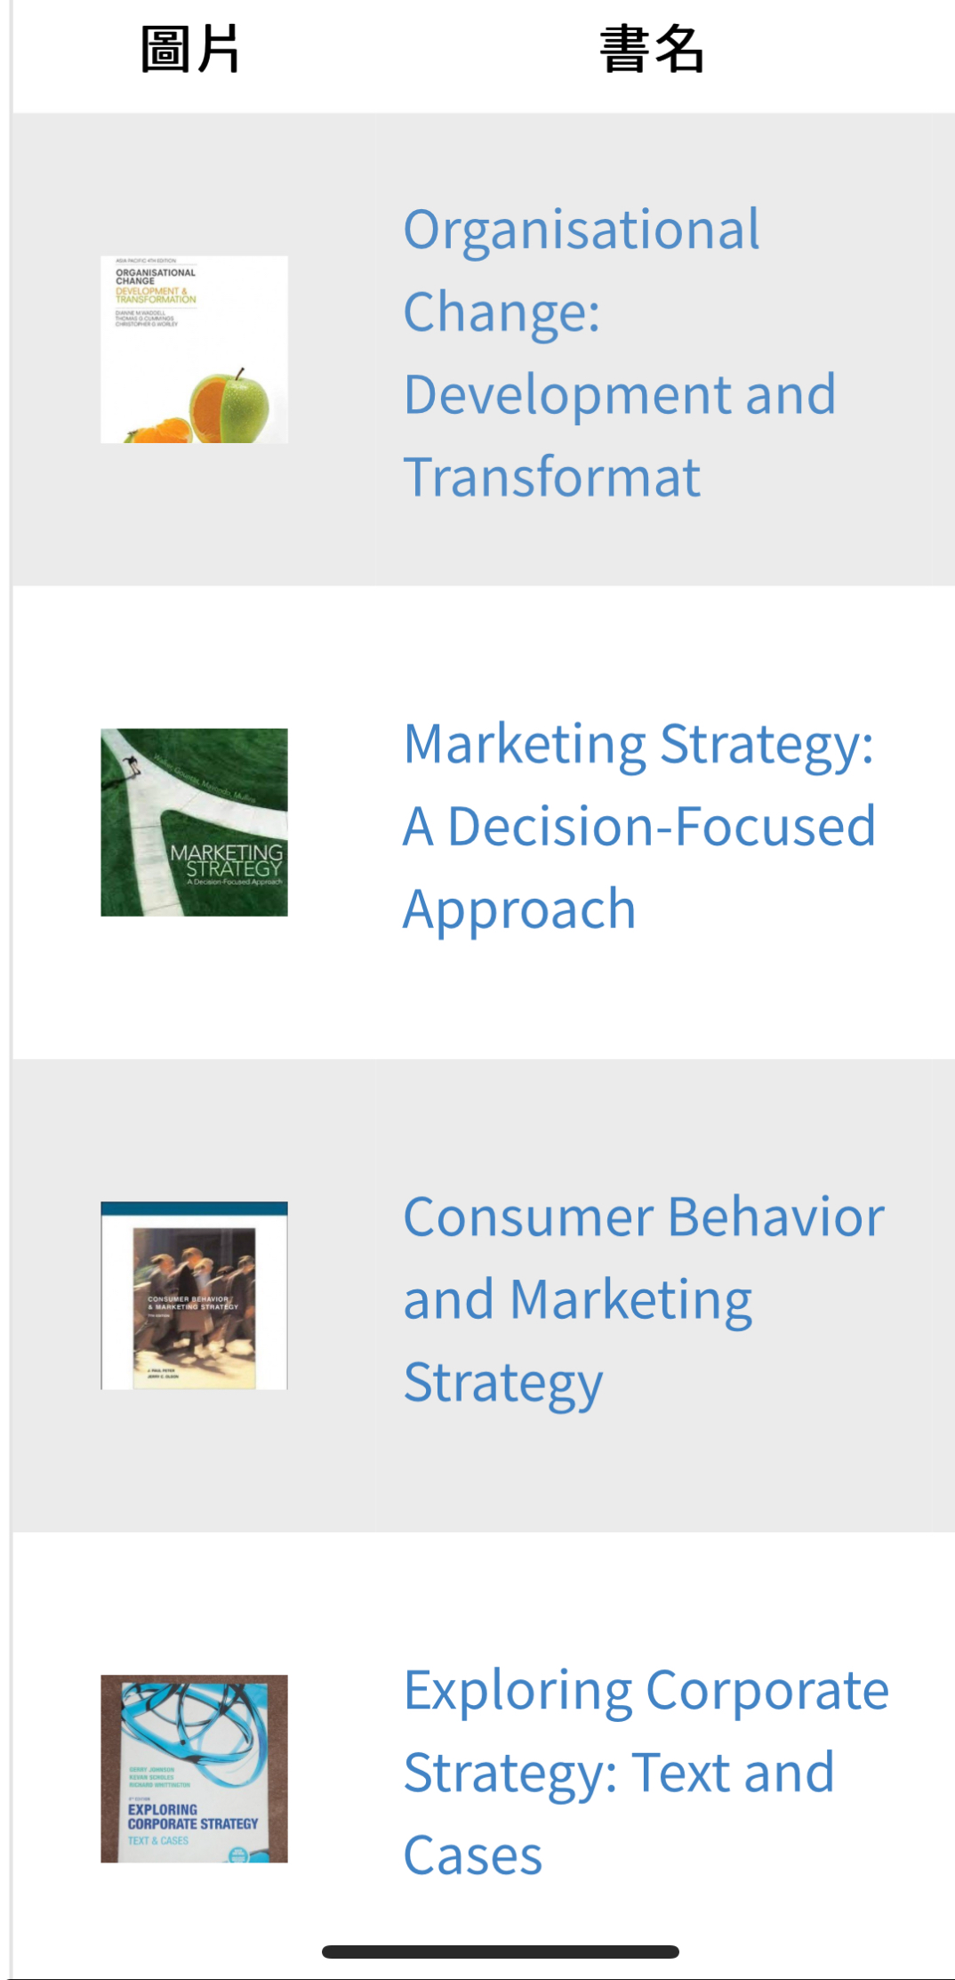
Task: Click the 圖片 column header
Action: point(189,49)
